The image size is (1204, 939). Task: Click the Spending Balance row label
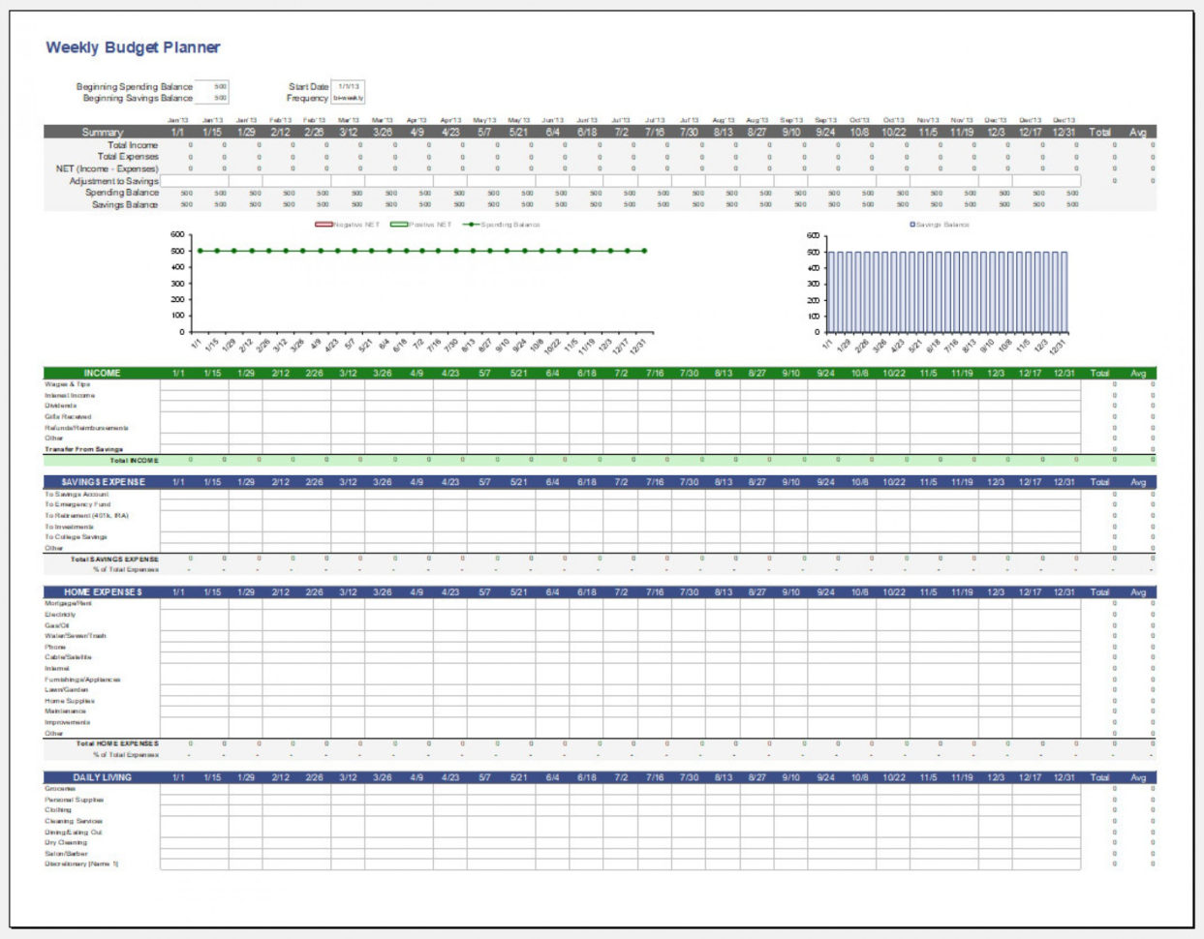(x=121, y=193)
